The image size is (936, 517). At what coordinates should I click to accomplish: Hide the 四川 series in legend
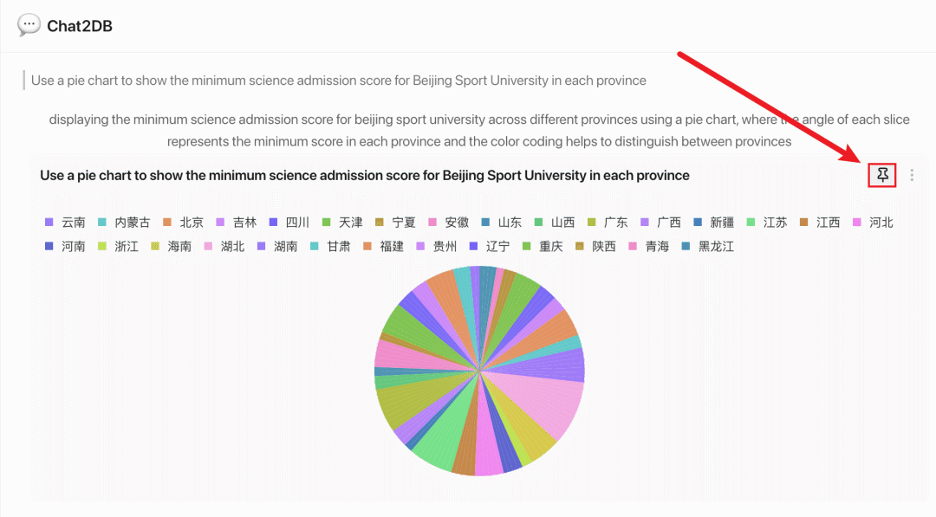pyautogui.click(x=289, y=223)
